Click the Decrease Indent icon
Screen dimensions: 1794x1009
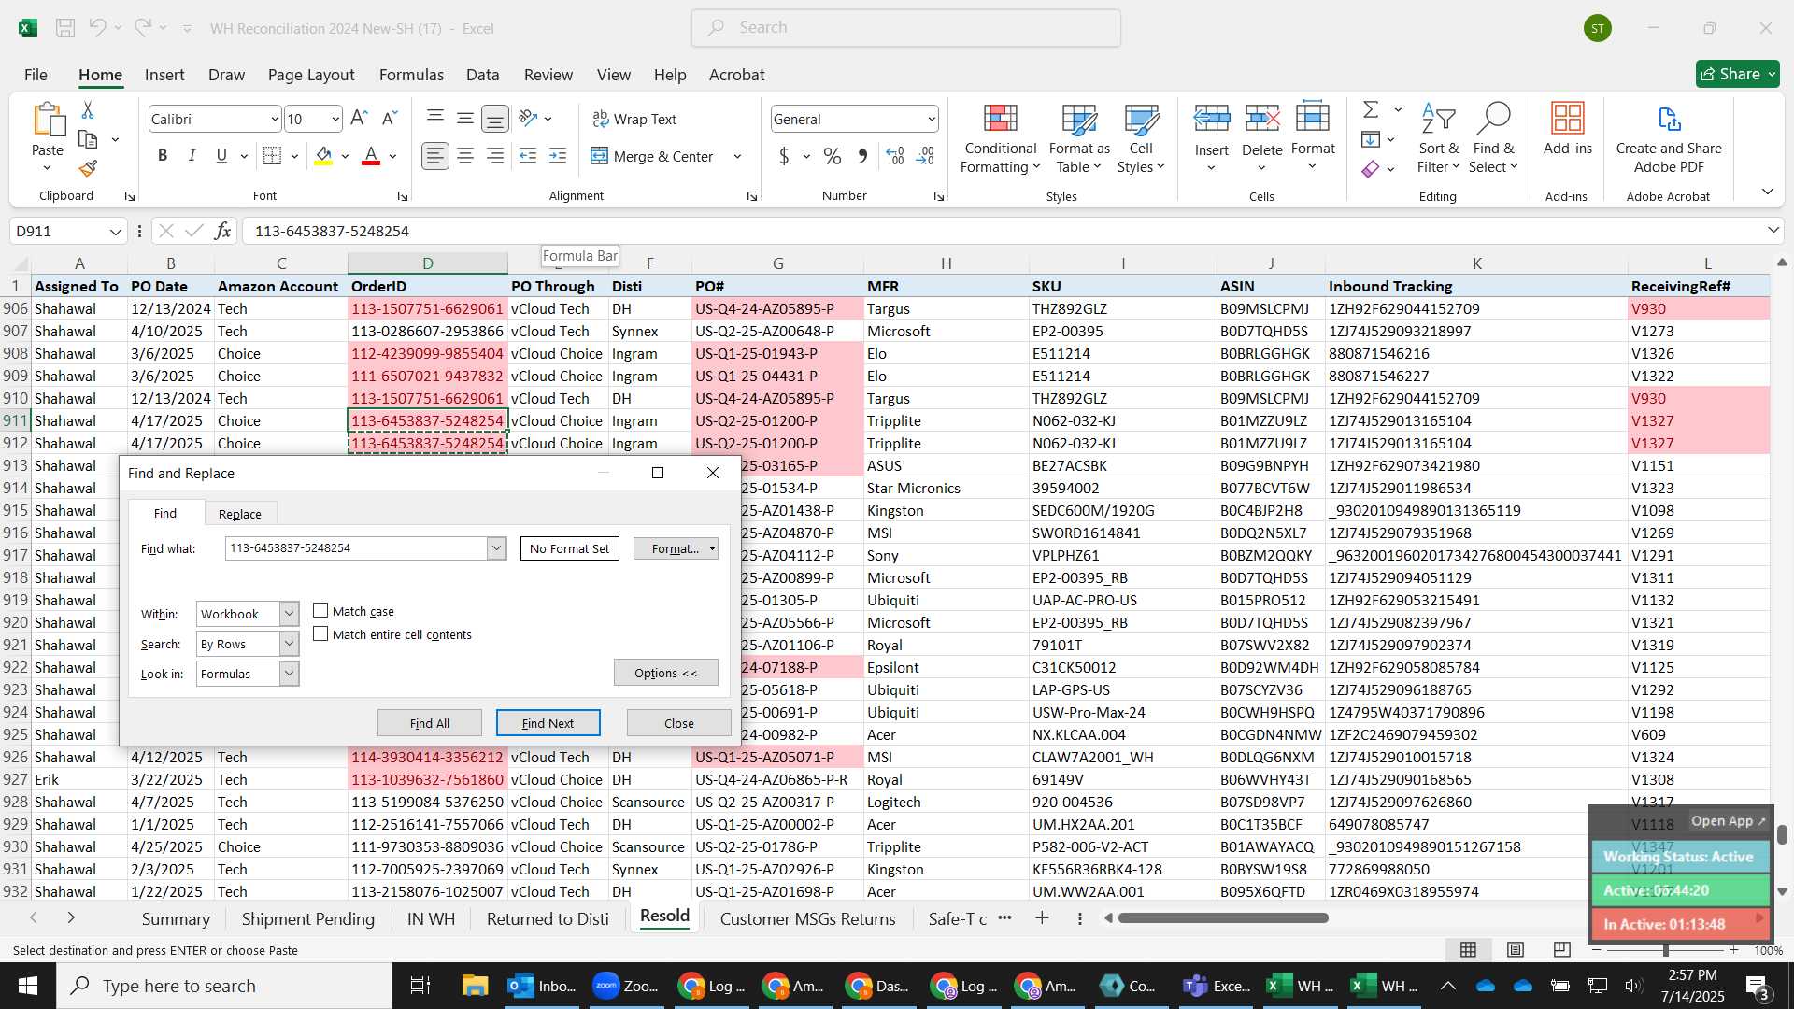(528, 156)
